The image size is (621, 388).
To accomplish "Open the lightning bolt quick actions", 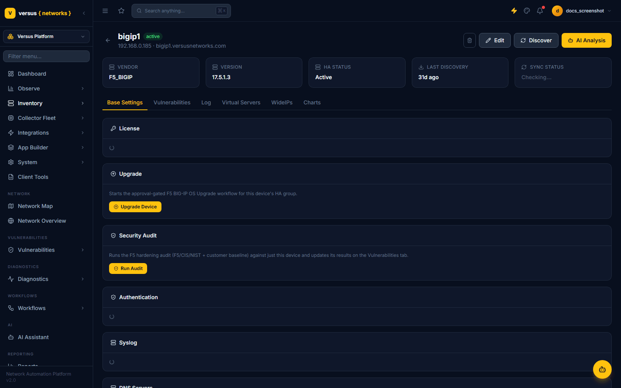I will click(x=514, y=11).
